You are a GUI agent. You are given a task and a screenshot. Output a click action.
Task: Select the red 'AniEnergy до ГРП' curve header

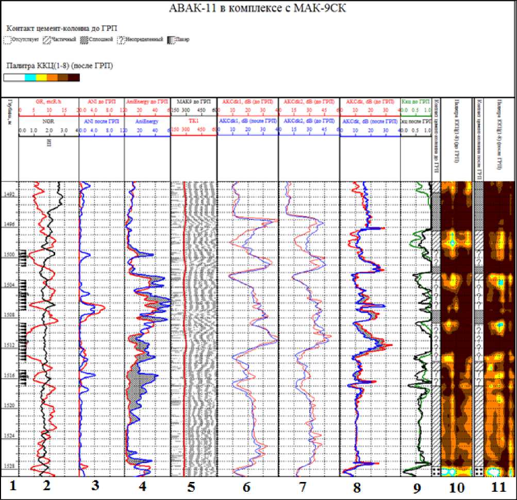pyautogui.click(x=147, y=102)
